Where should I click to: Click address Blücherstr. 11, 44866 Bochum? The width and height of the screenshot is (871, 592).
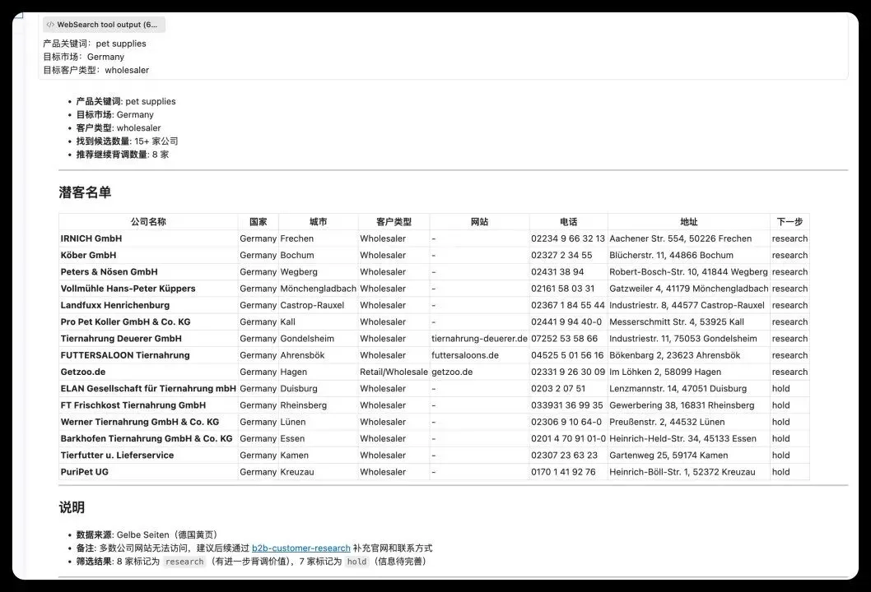[x=671, y=255]
